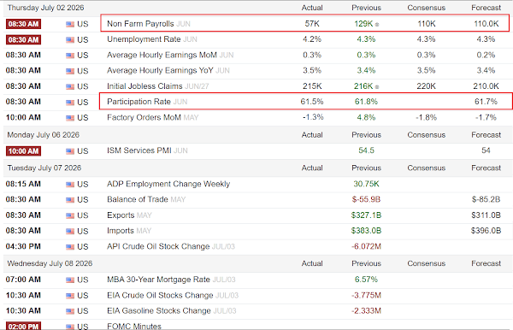The image size is (513, 330).
Task: Click the red 02:00 PM time badge
Action: [23, 327]
